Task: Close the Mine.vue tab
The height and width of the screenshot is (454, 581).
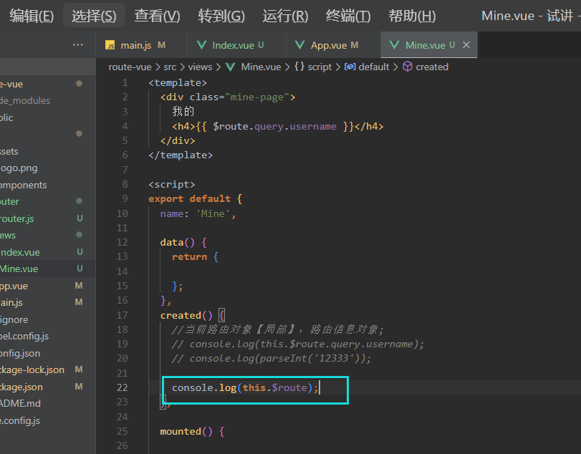Action: coord(466,45)
